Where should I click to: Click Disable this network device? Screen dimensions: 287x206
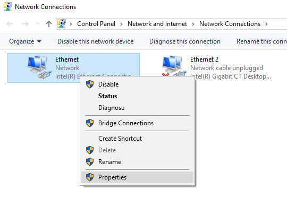[x=95, y=41]
